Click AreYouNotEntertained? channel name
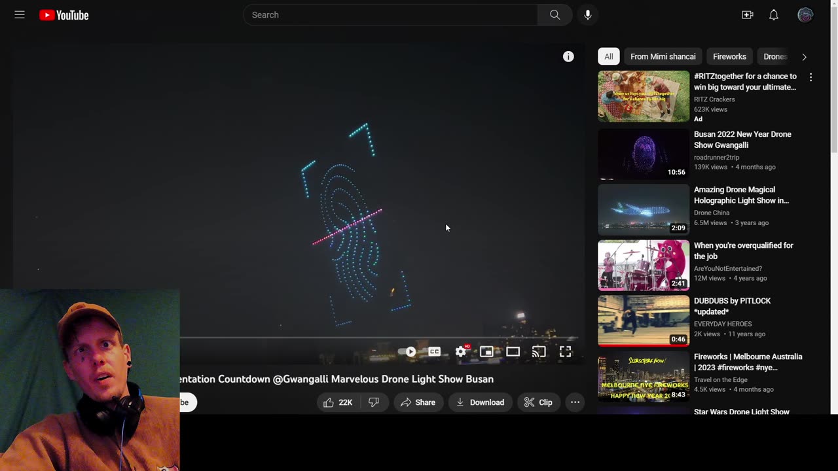This screenshot has width=838, height=471. [728, 268]
